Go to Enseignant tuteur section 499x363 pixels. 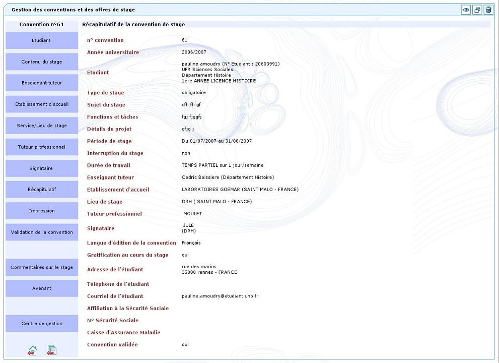pyautogui.click(x=42, y=83)
